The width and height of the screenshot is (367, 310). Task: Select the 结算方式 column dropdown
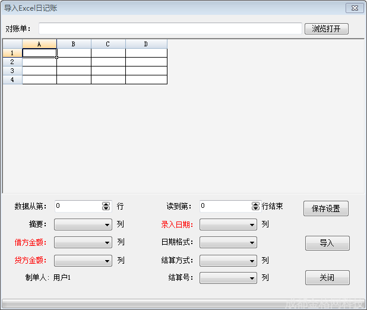228,260
